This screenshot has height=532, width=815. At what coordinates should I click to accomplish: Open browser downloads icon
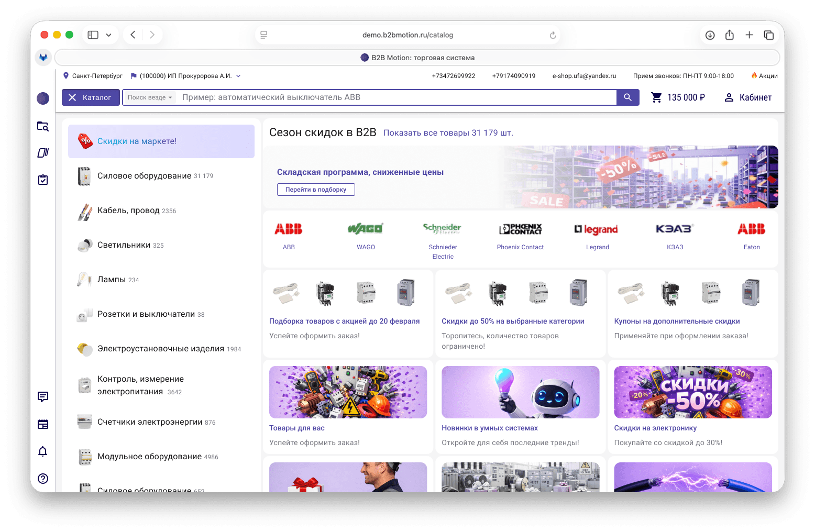coord(710,35)
